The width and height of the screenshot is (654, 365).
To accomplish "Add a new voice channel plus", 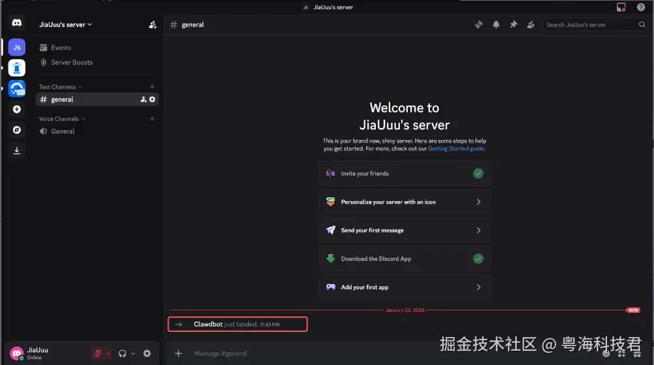I will click(152, 119).
